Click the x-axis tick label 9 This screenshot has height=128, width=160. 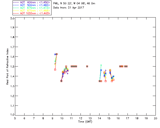[52, 118]
